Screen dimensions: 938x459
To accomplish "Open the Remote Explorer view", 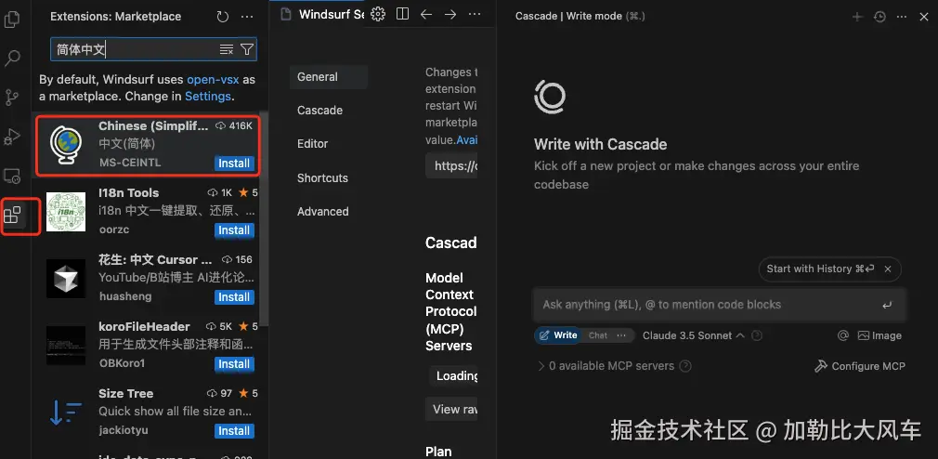I will click(12, 176).
